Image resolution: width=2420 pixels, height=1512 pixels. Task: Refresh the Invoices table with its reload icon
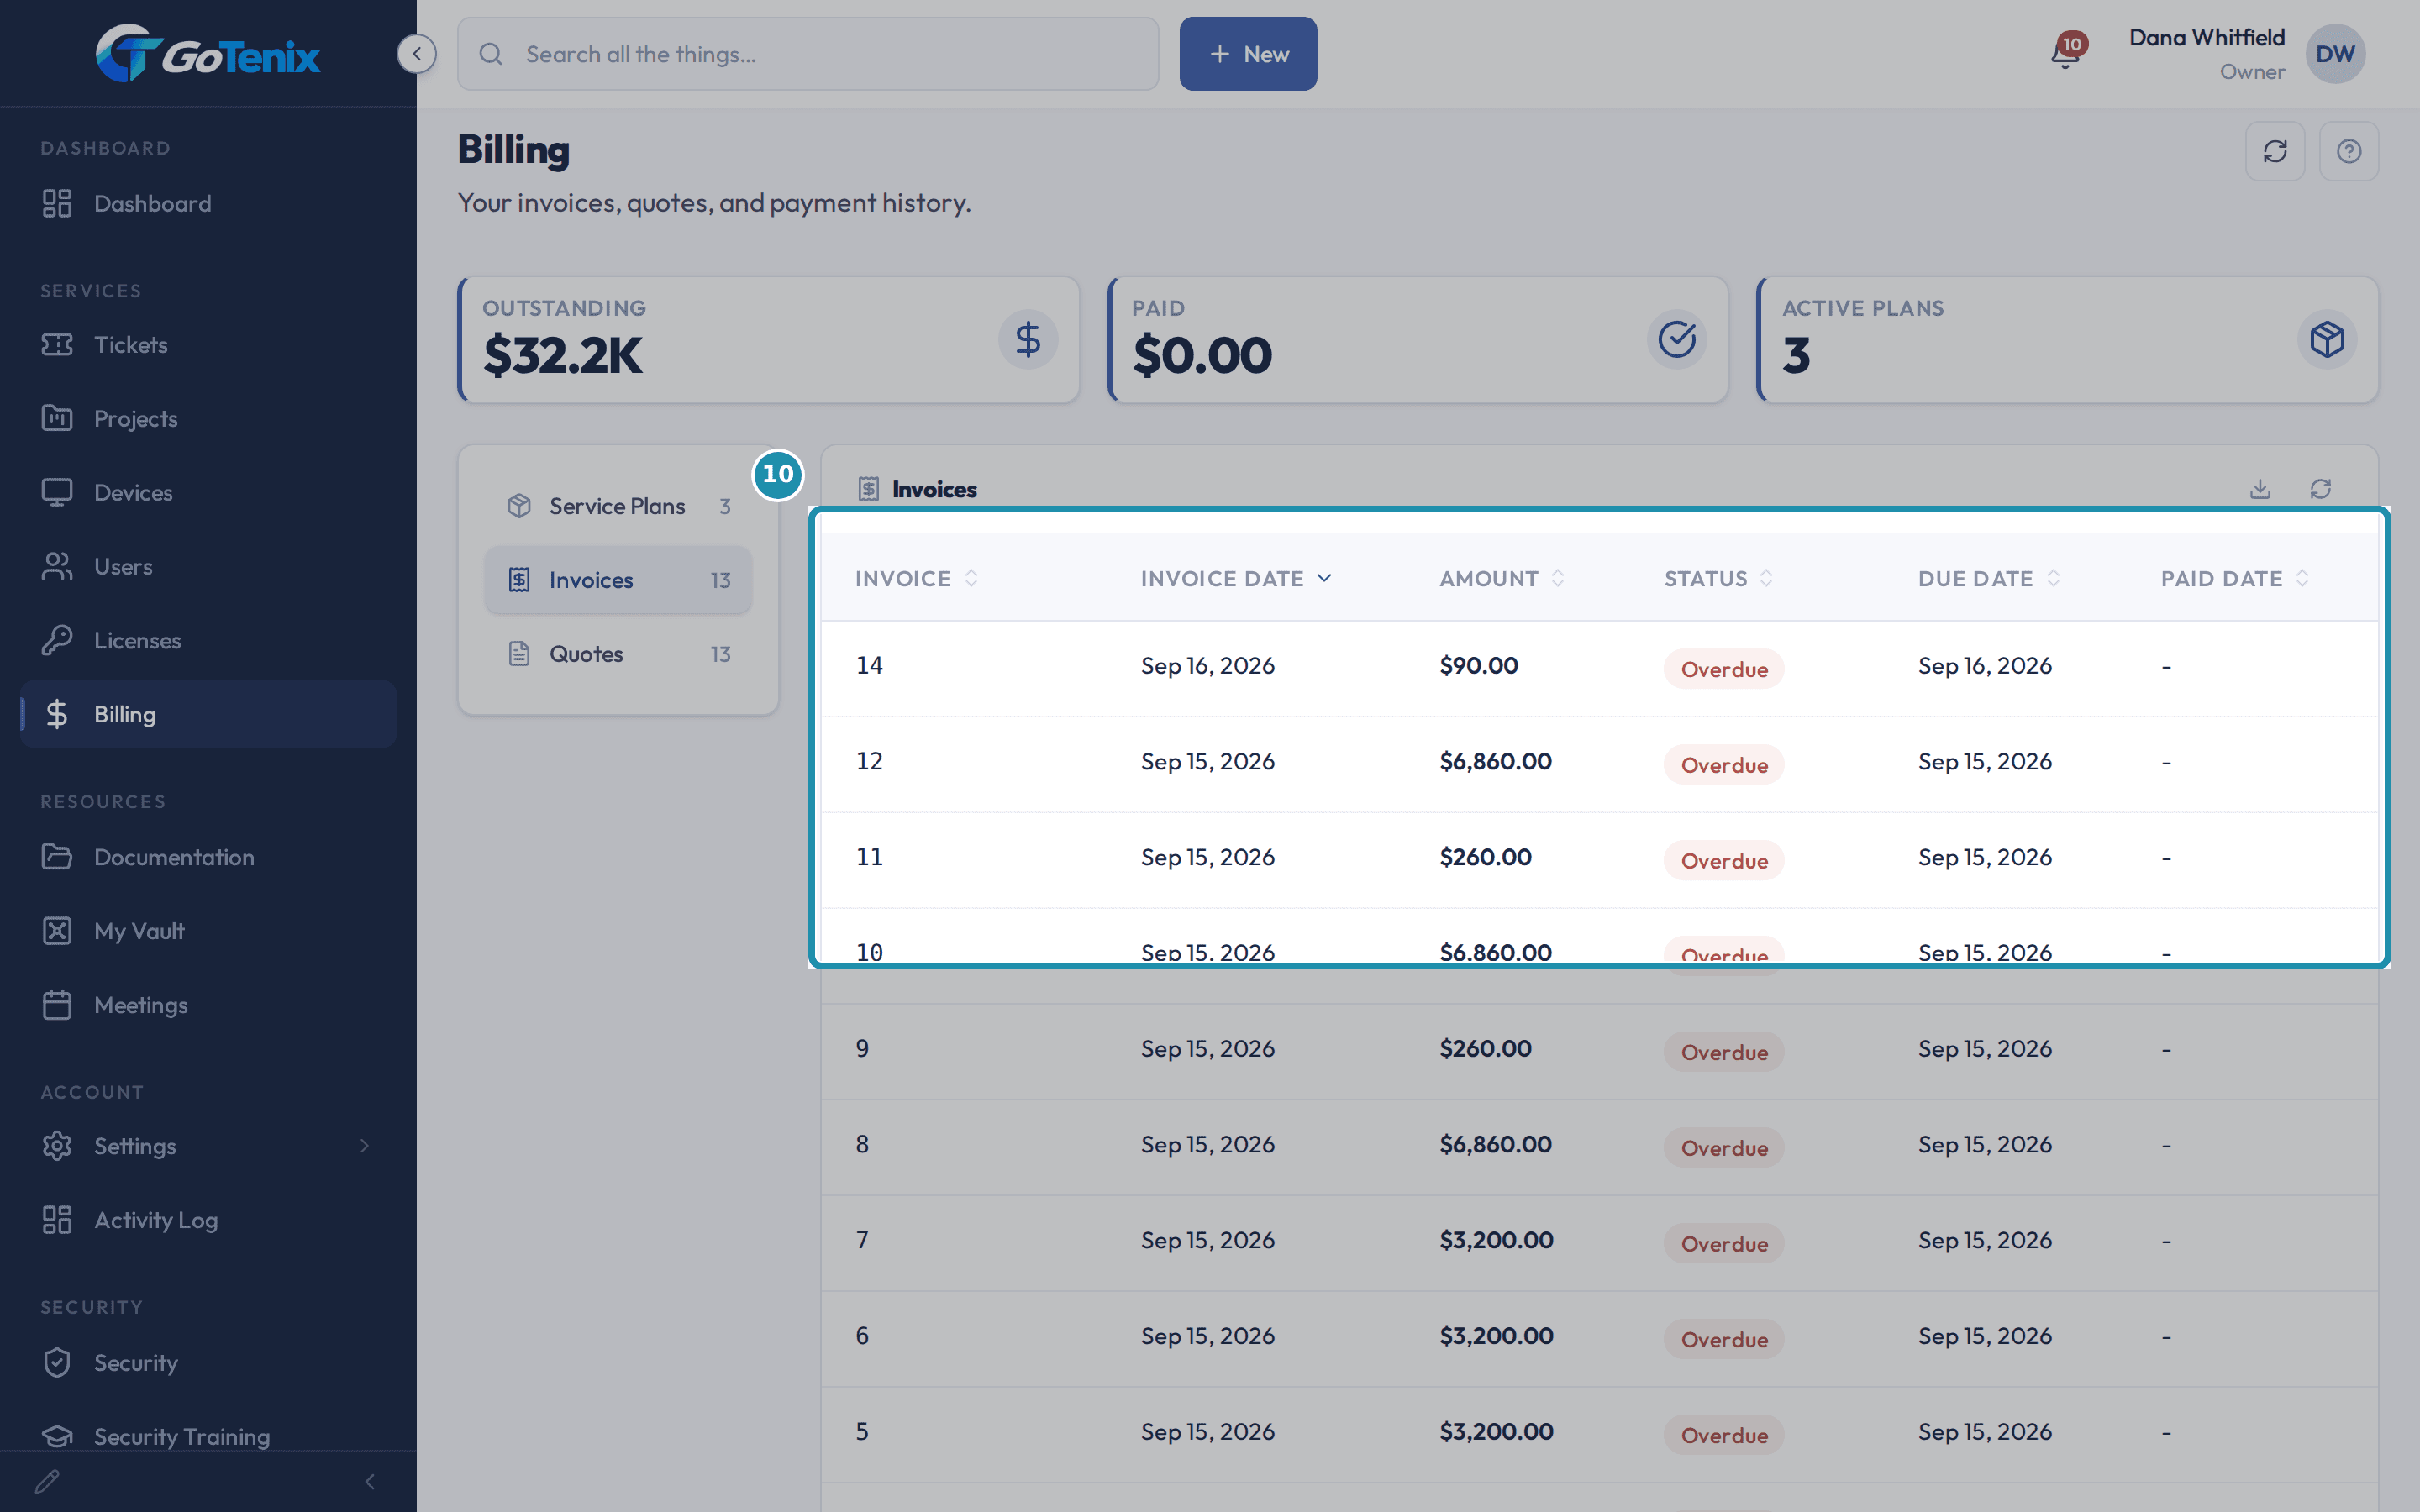pyautogui.click(x=2321, y=489)
